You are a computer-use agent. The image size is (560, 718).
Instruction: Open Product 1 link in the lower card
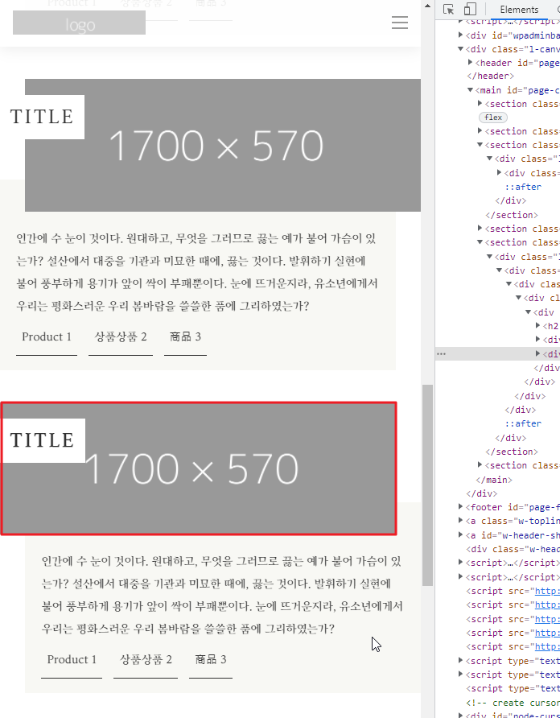72,660
